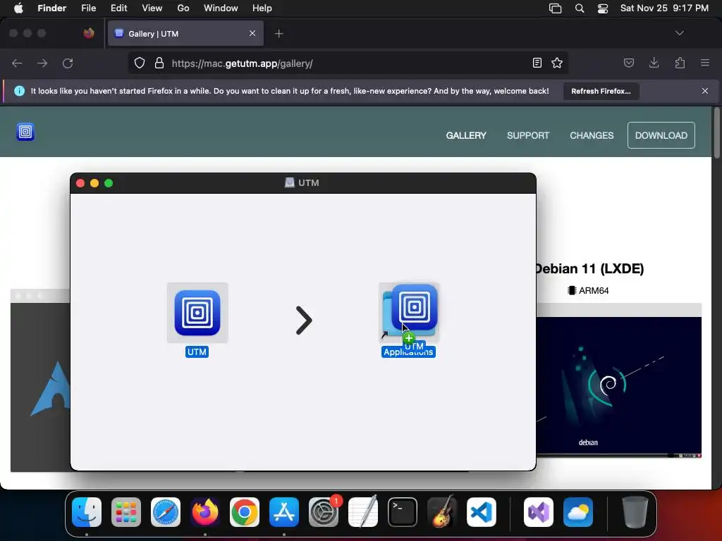Viewport: 722px width, 541px height.
Task: Open the Weather app from the Dock
Action: [x=578, y=512]
